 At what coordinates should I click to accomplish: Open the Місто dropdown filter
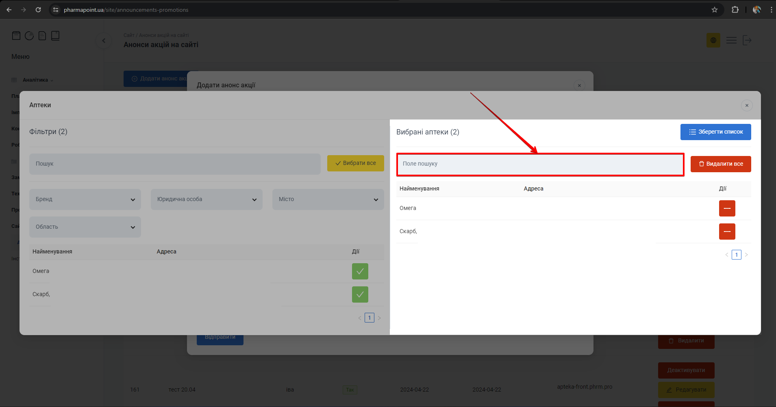328,199
